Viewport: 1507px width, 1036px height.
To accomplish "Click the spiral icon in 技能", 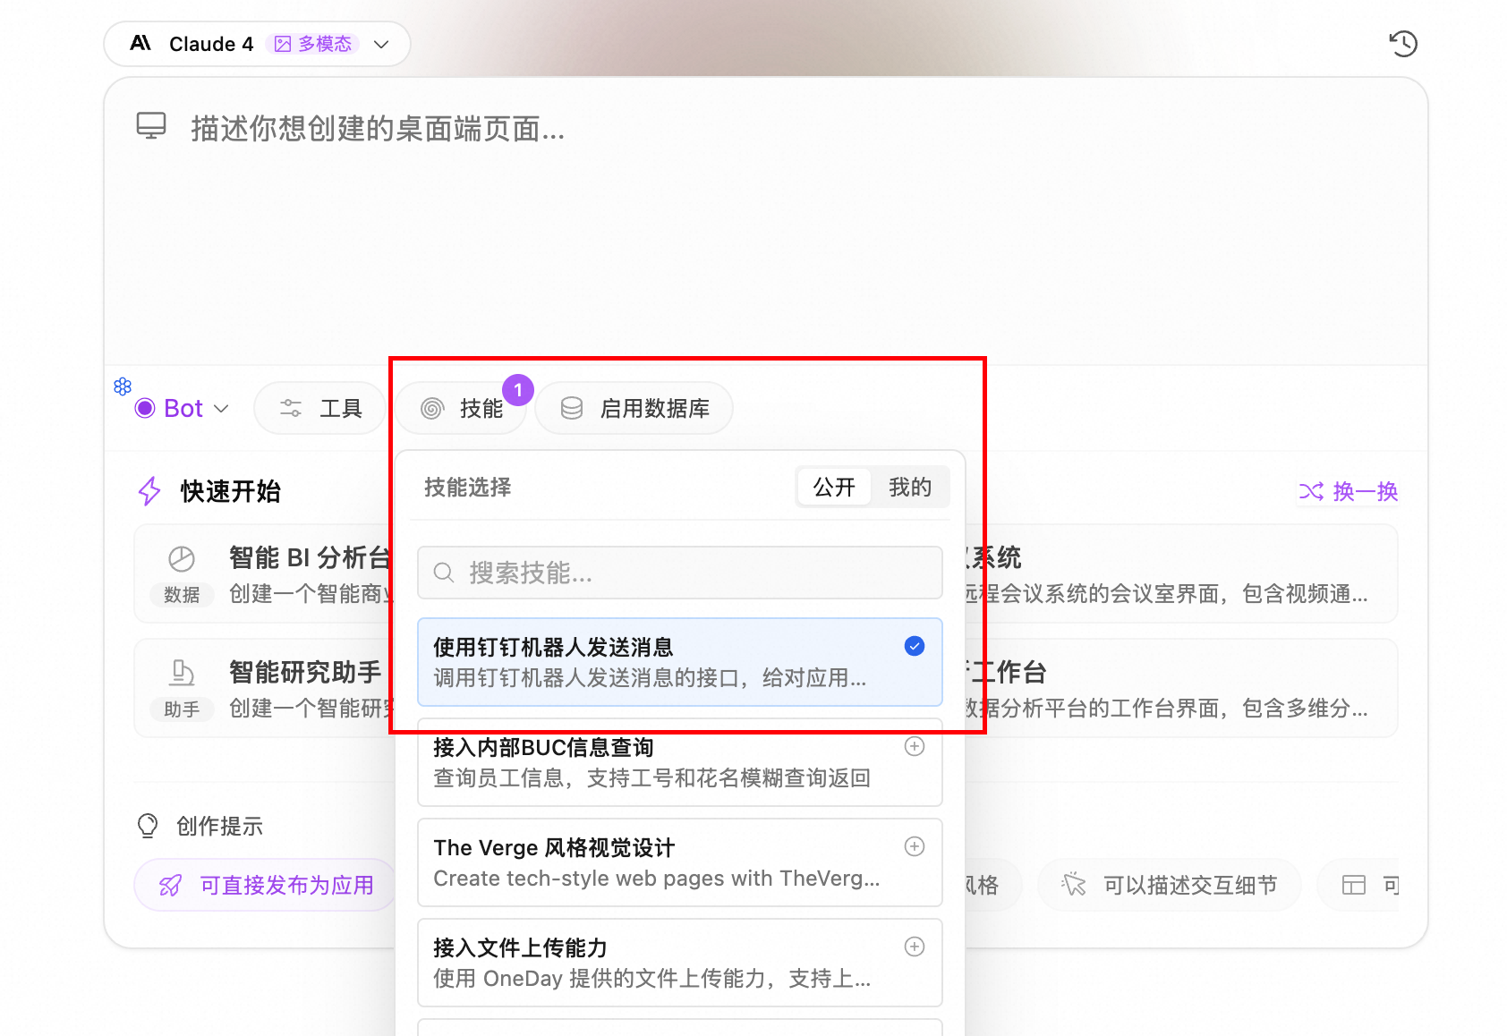I will pos(432,408).
